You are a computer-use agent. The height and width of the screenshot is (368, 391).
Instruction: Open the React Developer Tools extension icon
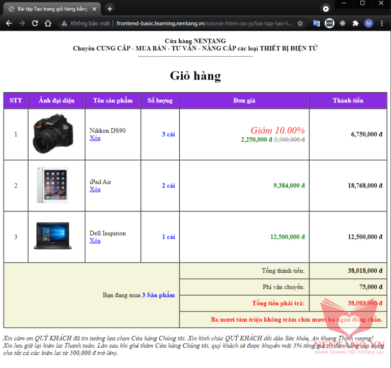pyautogui.click(x=343, y=23)
